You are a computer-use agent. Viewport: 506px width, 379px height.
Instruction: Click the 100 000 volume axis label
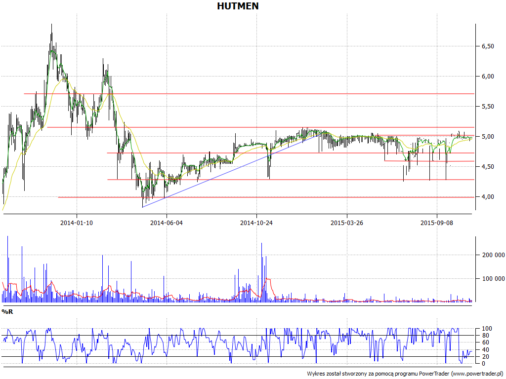point(493,279)
